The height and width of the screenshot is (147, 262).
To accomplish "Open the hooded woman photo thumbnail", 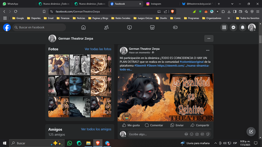I will click(59, 86).
